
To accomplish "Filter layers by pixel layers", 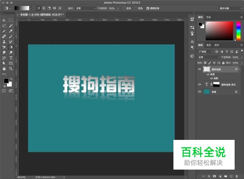I will pyautogui.click(x=217, y=52).
